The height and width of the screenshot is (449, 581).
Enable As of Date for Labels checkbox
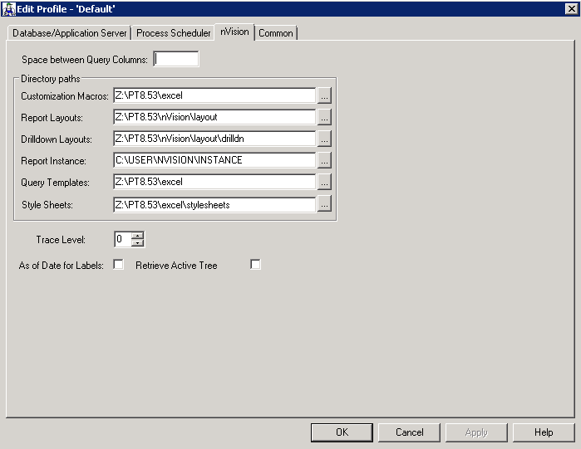118,265
